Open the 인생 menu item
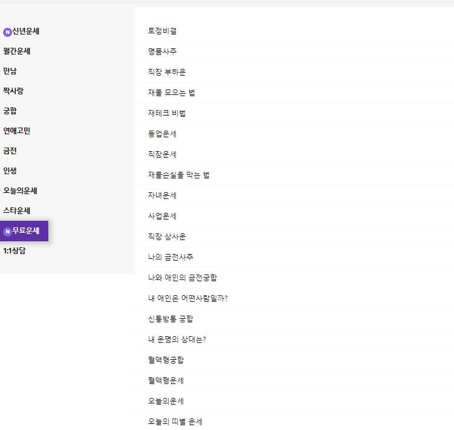Screen dimensions: 454x430 pos(10,171)
